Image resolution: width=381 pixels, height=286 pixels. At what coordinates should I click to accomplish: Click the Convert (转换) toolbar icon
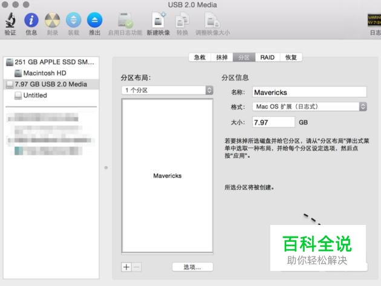click(182, 20)
